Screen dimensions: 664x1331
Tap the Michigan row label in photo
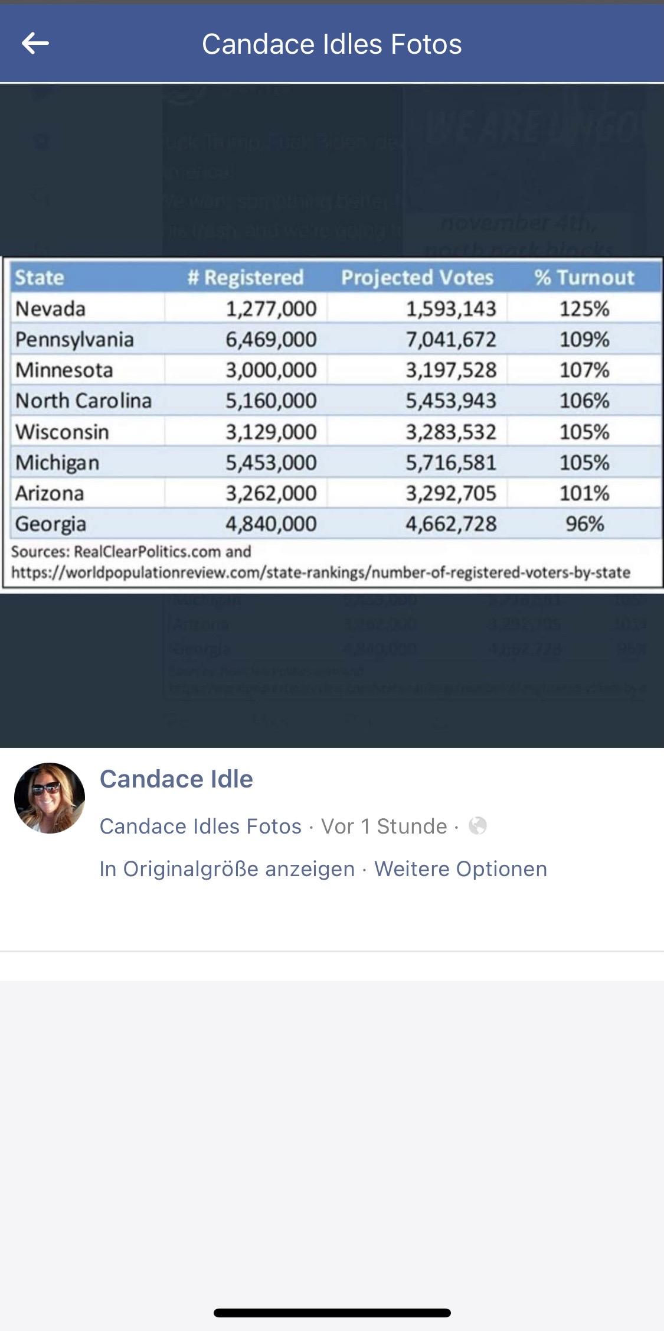(x=57, y=463)
